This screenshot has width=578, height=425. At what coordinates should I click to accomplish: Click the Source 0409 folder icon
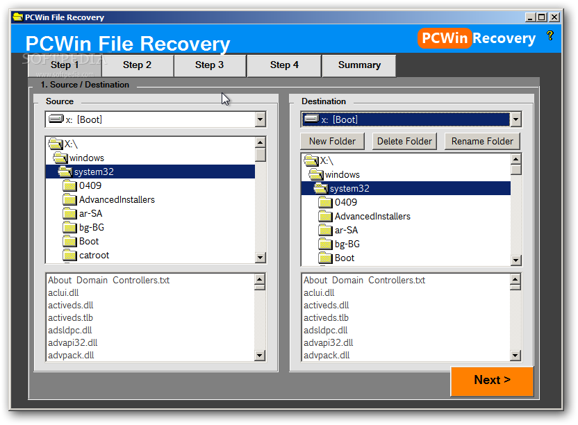pyautogui.click(x=69, y=185)
